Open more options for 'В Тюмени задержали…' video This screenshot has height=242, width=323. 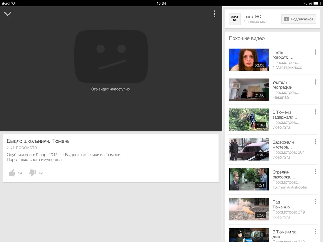coord(315,112)
